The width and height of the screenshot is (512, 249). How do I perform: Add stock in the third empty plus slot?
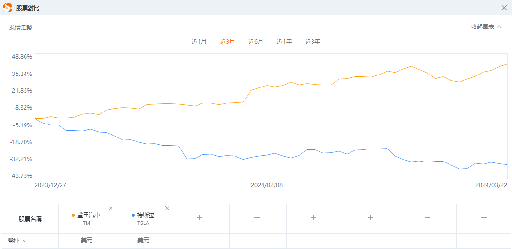(313, 217)
